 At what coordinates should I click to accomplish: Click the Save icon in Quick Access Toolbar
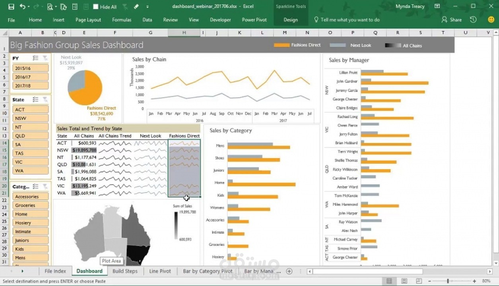pos(11,7)
